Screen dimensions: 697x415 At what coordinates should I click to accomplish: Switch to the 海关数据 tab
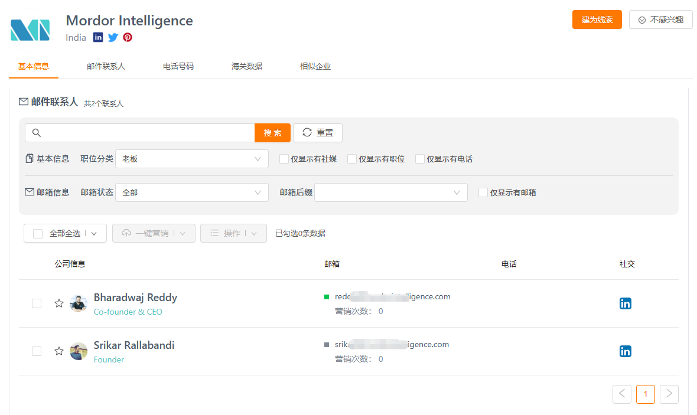[x=247, y=66]
